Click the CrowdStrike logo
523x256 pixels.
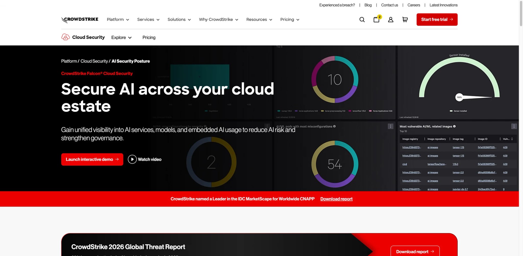(x=80, y=20)
